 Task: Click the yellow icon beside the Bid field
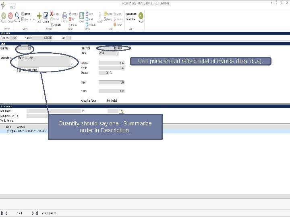point(122,111)
